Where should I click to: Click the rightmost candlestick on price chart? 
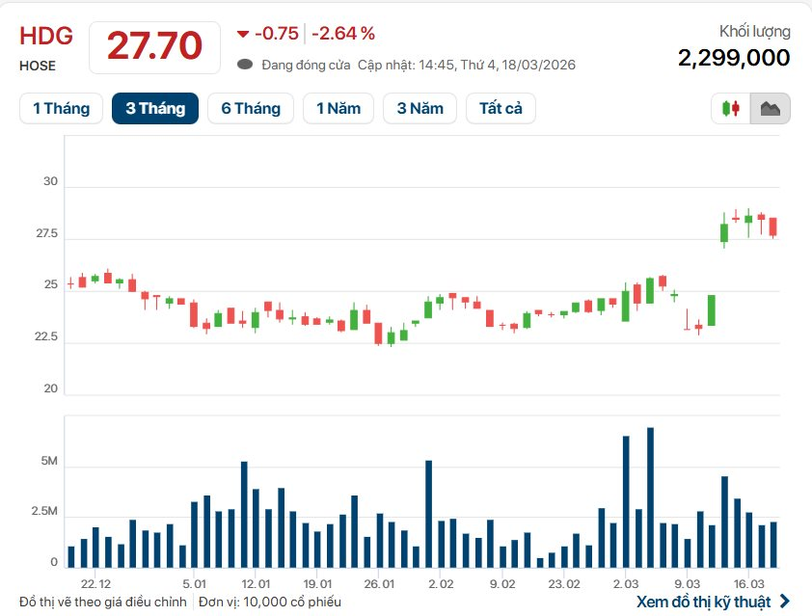click(772, 227)
